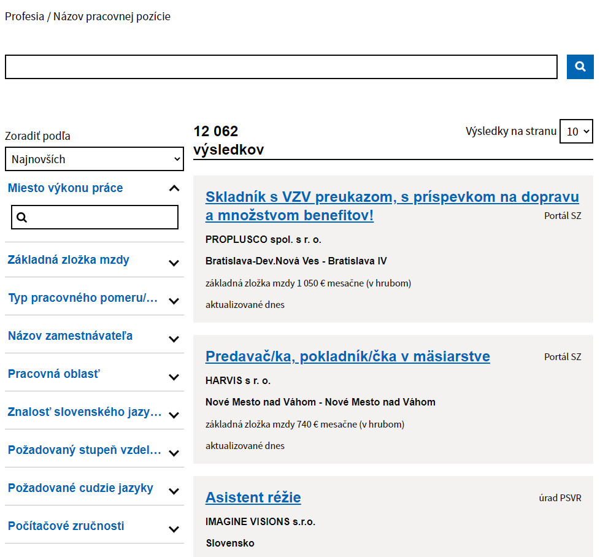The image size is (600, 557).
Task: Click the úrad PSVR source label
Action: pos(560,497)
